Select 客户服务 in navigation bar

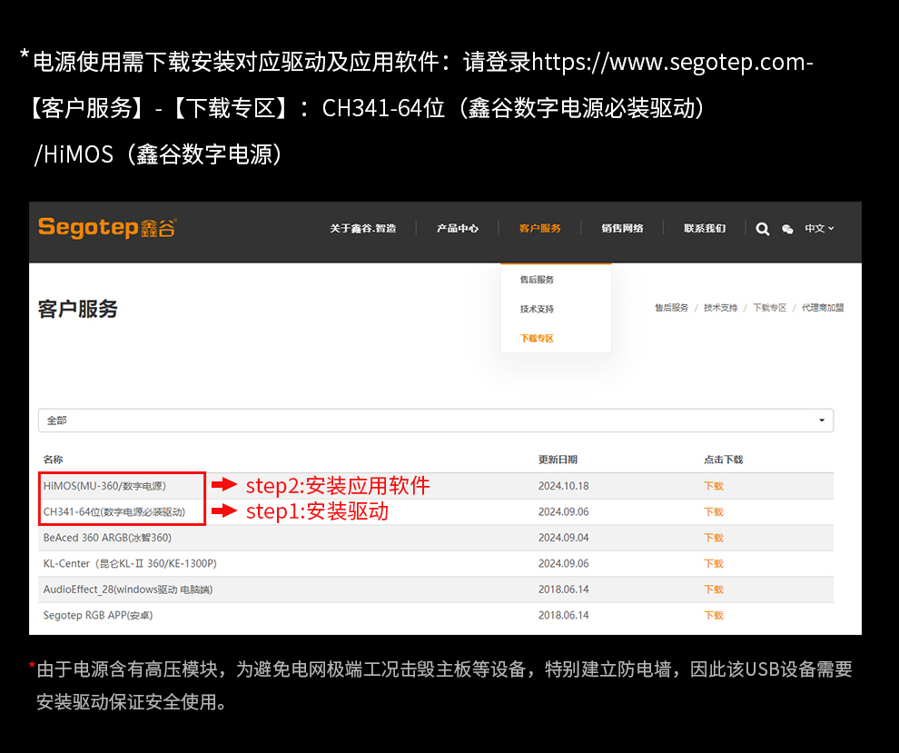point(539,228)
